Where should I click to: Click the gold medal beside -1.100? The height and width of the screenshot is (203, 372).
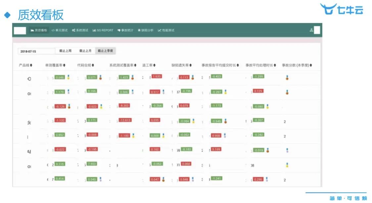click(x=133, y=136)
